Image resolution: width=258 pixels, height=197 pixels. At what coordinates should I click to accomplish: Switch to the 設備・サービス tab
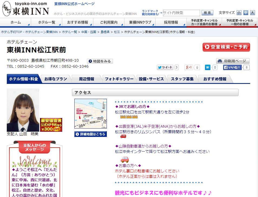(151, 79)
